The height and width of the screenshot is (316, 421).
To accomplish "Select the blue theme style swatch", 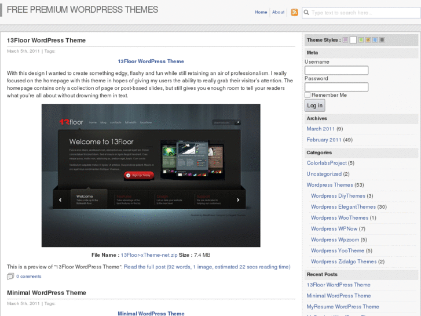I will [x=375, y=40].
